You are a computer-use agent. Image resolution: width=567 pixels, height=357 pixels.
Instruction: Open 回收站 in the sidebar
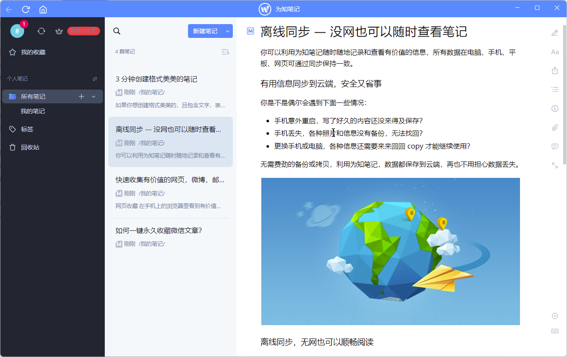click(30, 147)
